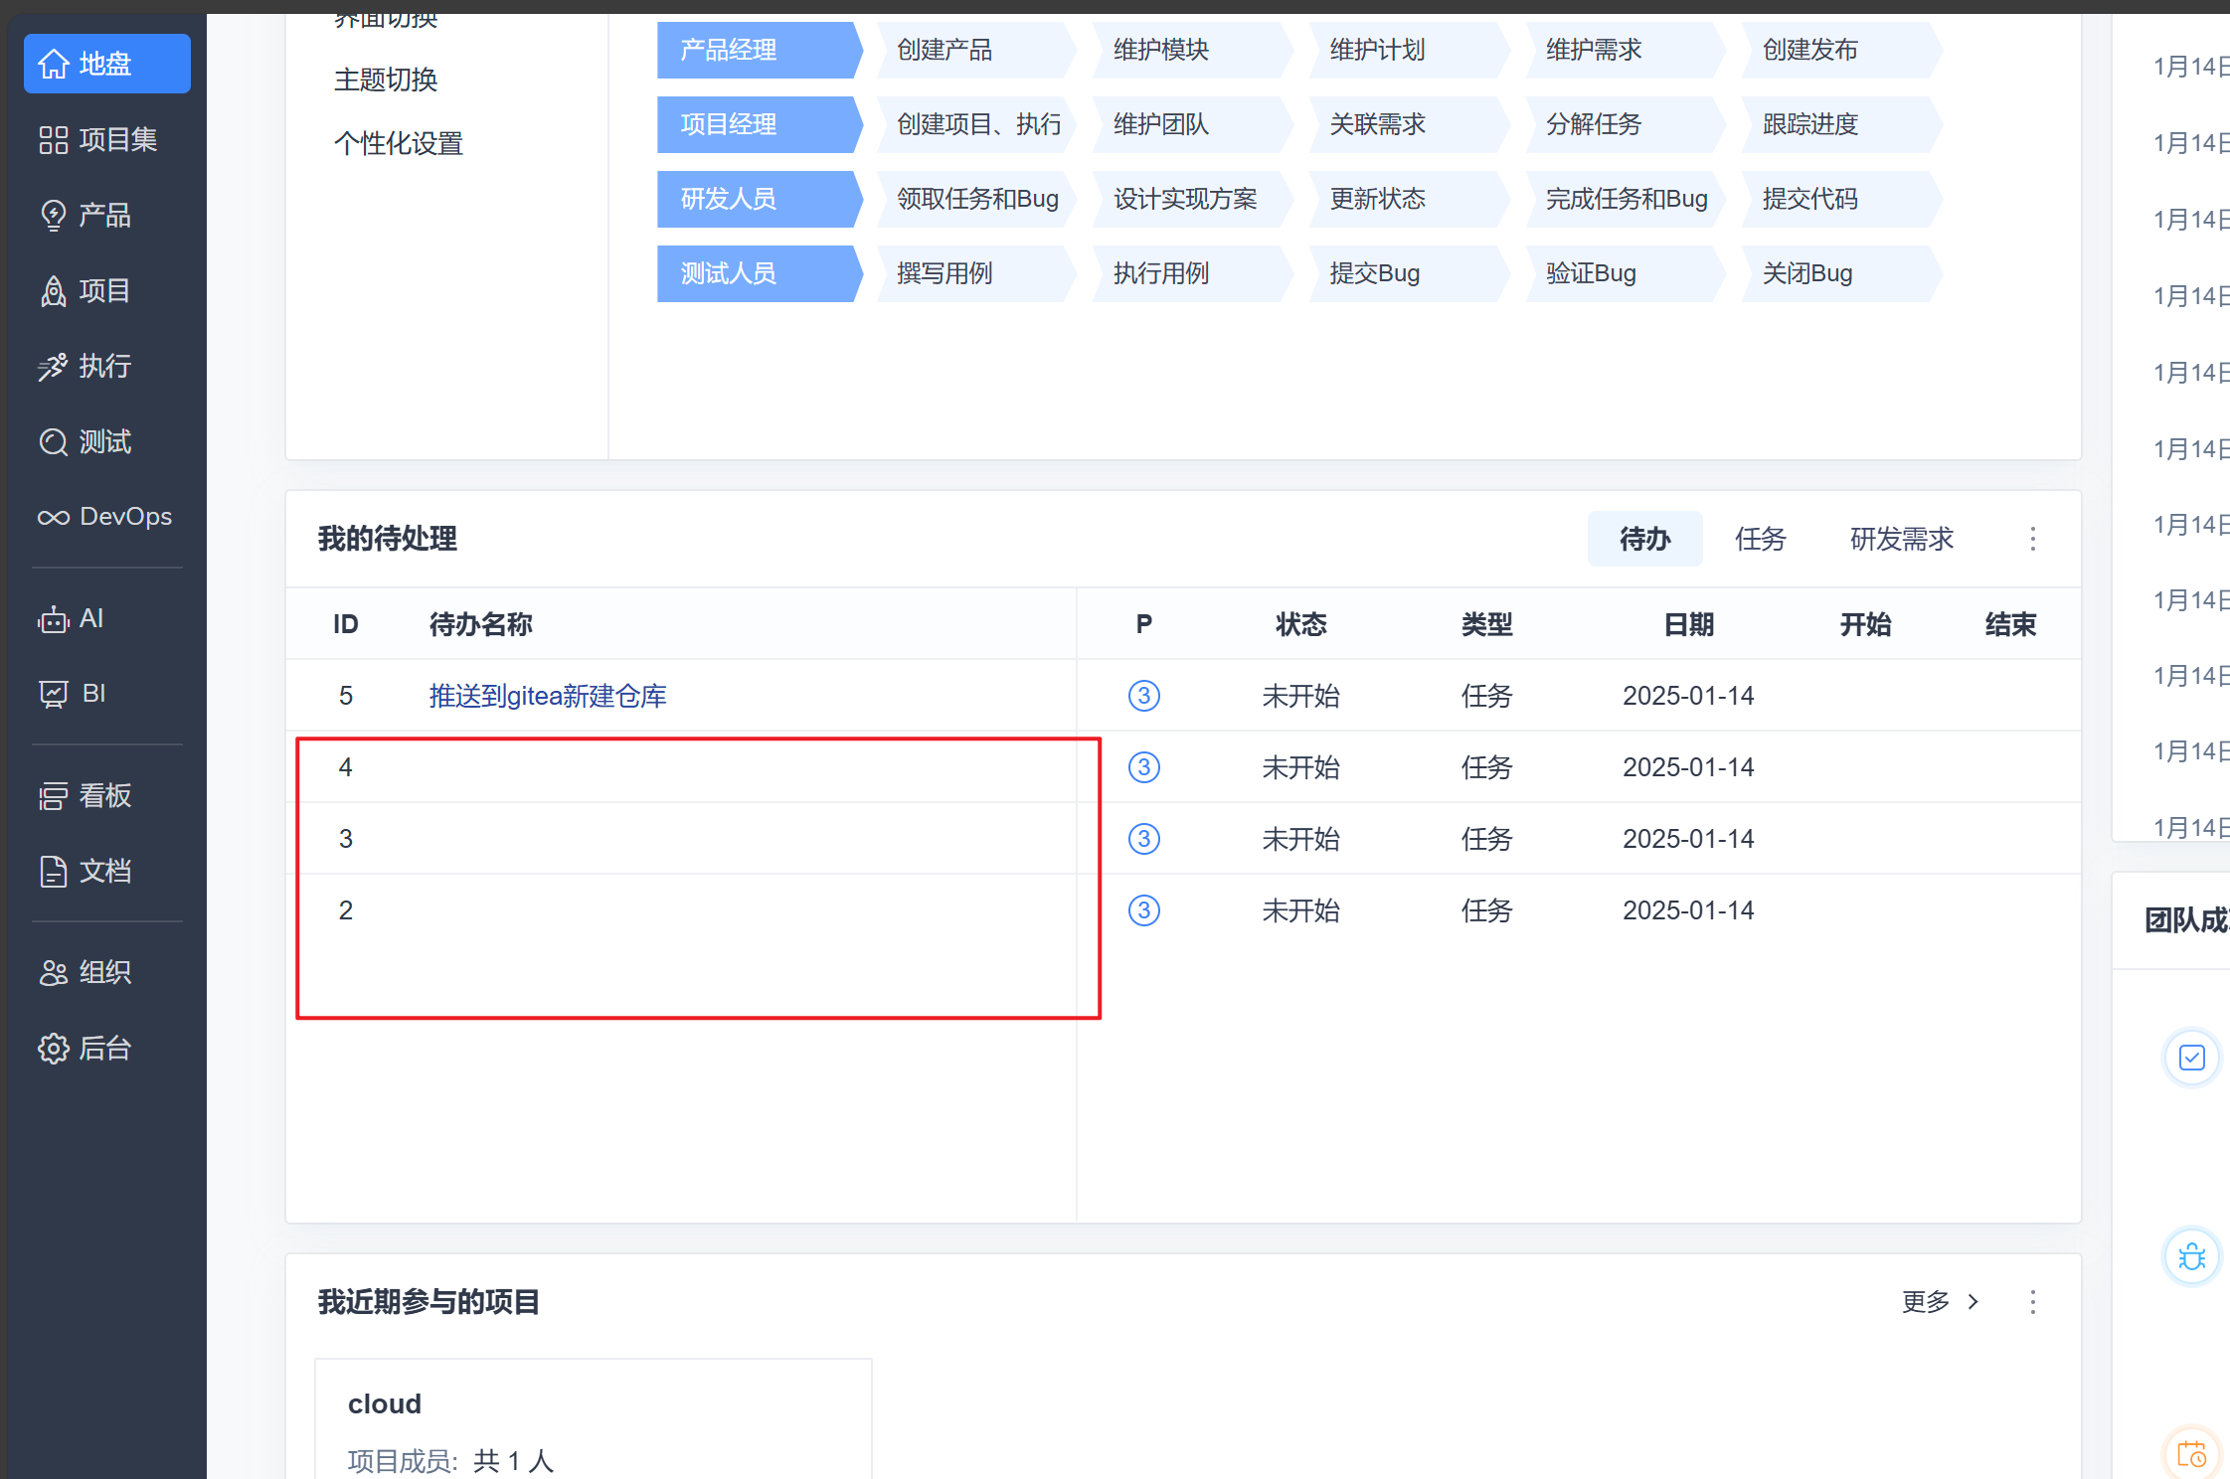Open 我的待处理 three-dot options menu
The height and width of the screenshot is (1479, 2230).
click(2032, 539)
